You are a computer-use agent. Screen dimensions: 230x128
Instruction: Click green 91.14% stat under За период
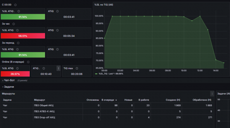pos(23,55)
